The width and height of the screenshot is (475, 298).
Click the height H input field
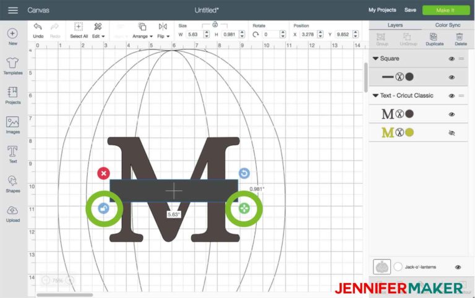click(x=229, y=34)
